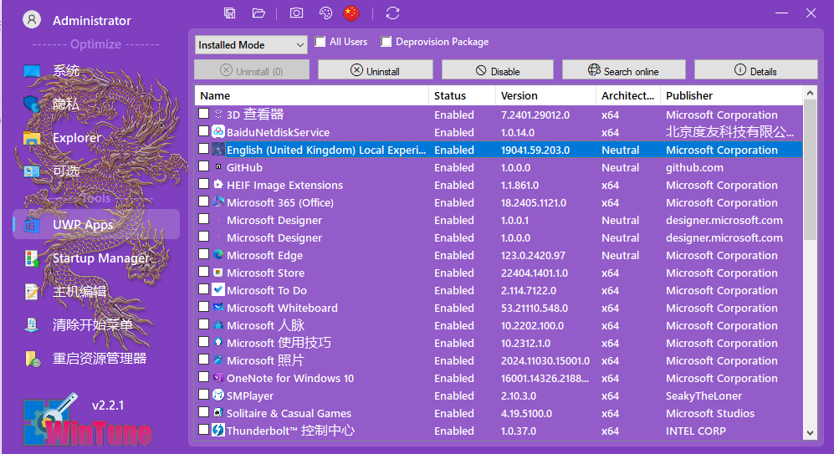Check the Thunderbolt 控制中心 row checkbox
834x454 pixels.
[x=204, y=429]
